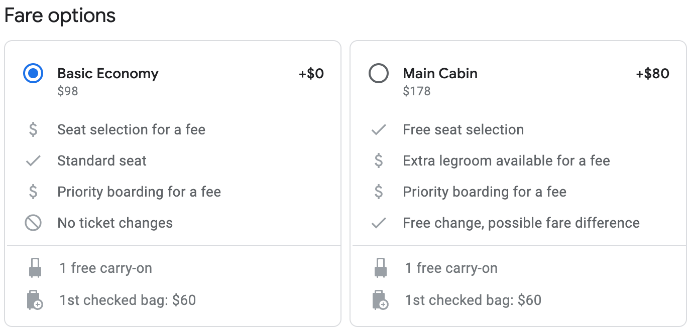This screenshot has height=328, width=689.
Task: Click the checked bag icon in Basic Economy
Action: 35,300
